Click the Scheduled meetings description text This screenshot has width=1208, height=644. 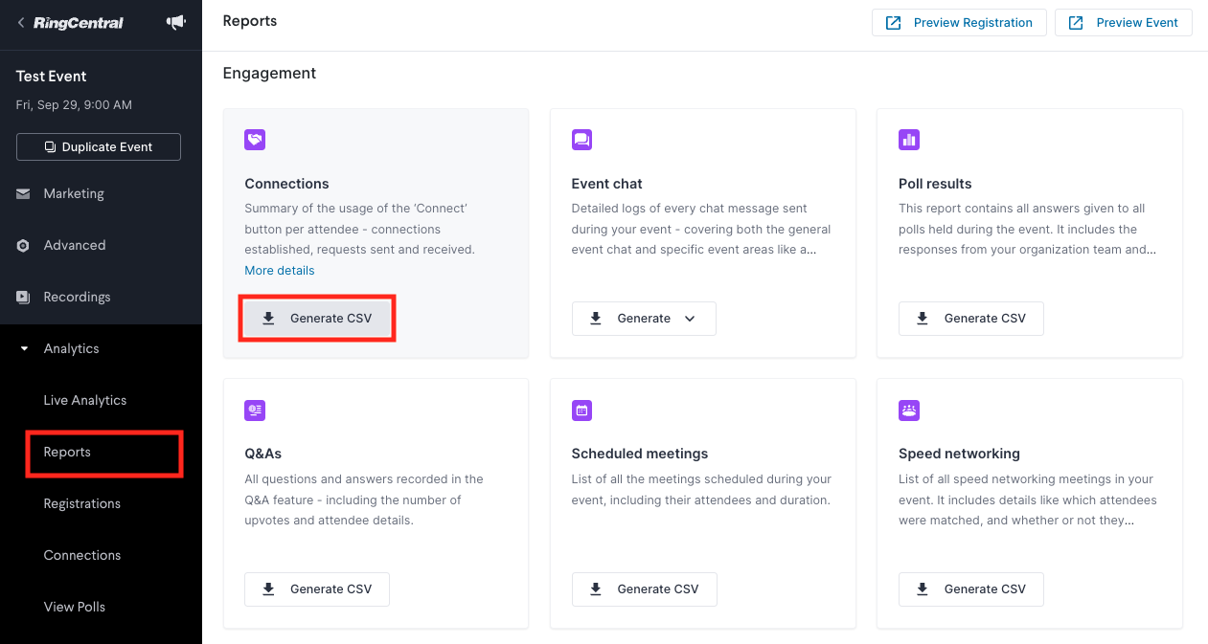point(701,490)
